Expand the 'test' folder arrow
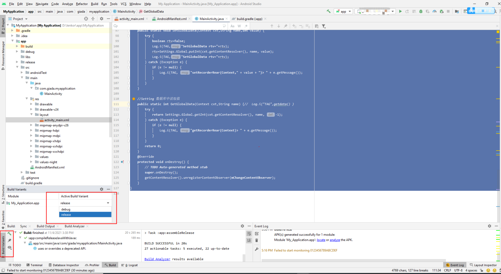Screen dimensions: 501x274 22,172
